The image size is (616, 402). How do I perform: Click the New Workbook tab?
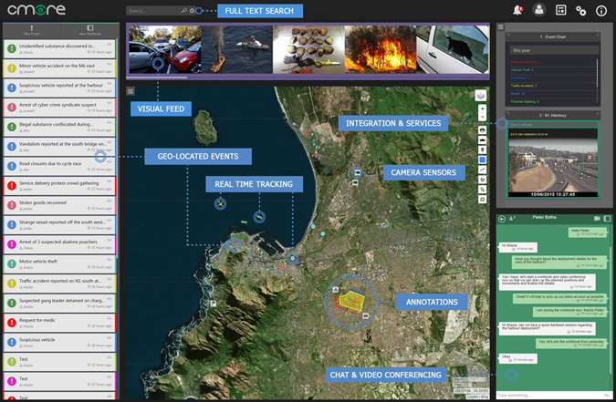tap(89, 30)
